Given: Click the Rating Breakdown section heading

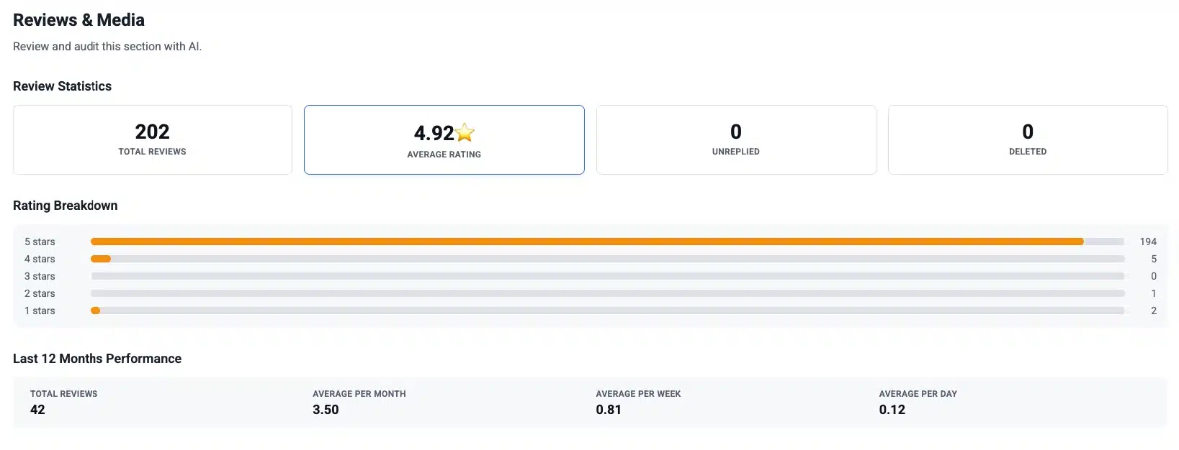Looking at the screenshot, I should pos(65,206).
